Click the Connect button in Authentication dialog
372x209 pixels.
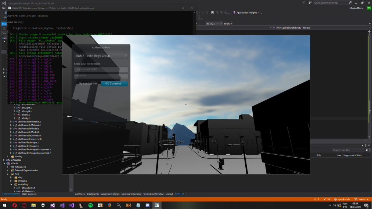click(x=114, y=83)
